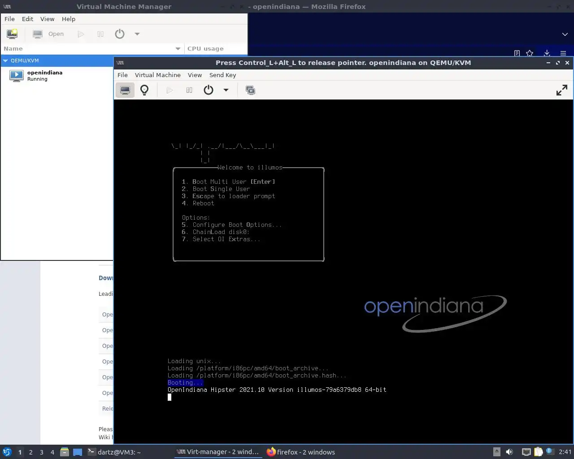The image size is (574, 459).
Task: Switch to dartz@VM3 terminal taskbar entry
Action: (x=114, y=452)
